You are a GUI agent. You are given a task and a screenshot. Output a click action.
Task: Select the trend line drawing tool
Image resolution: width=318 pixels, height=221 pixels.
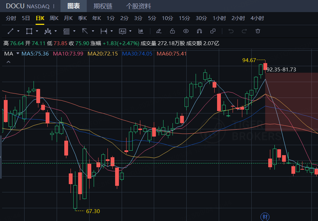(x=10, y=31)
